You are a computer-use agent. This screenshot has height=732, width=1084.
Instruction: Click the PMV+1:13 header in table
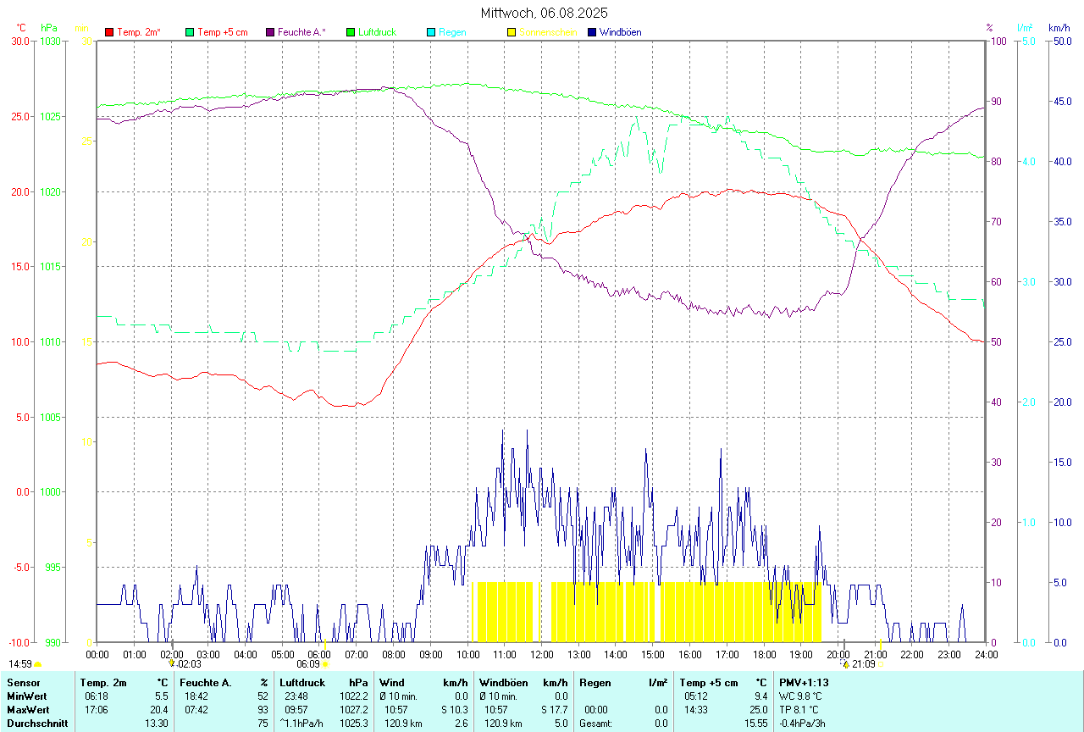(x=804, y=682)
